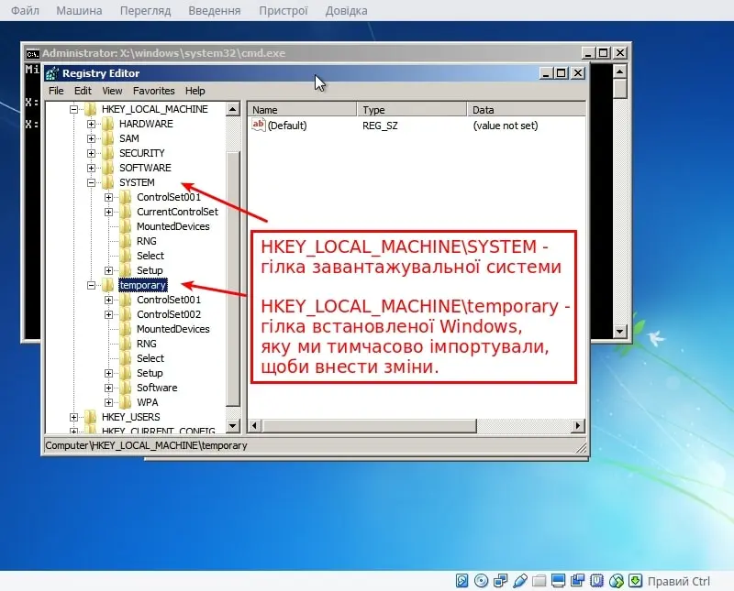The image size is (734, 591).
Task: Toggle the mouse integration status icon
Action: (616, 581)
